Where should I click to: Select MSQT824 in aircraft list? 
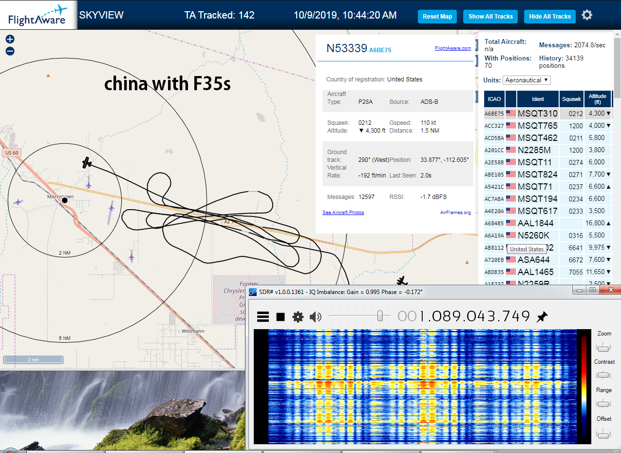pyautogui.click(x=538, y=175)
